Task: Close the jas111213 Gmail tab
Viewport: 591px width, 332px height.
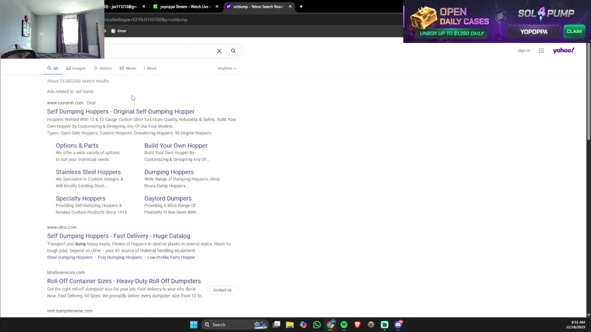Action: [x=144, y=6]
